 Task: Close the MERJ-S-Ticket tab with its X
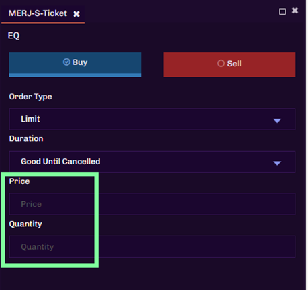click(x=76, y=14)
